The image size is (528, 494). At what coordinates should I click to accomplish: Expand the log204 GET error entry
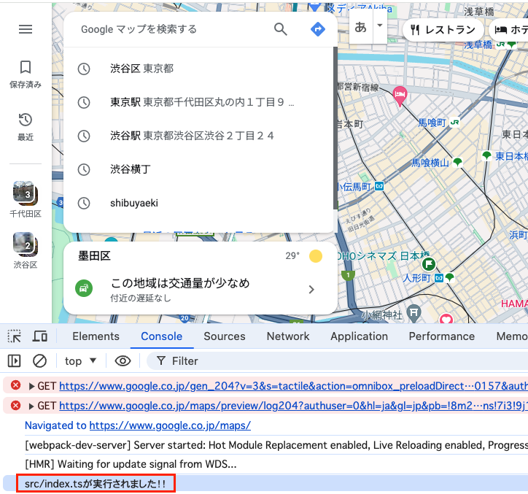(x=31, y=406)
